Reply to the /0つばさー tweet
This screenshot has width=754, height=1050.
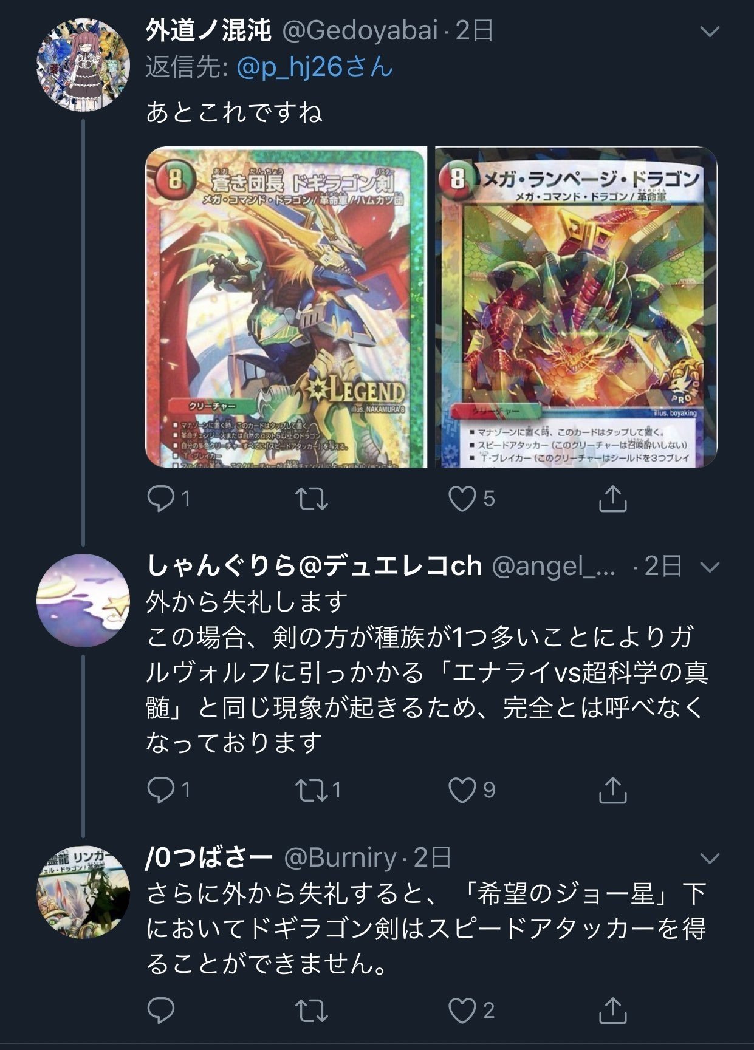tap(161, 1011)
